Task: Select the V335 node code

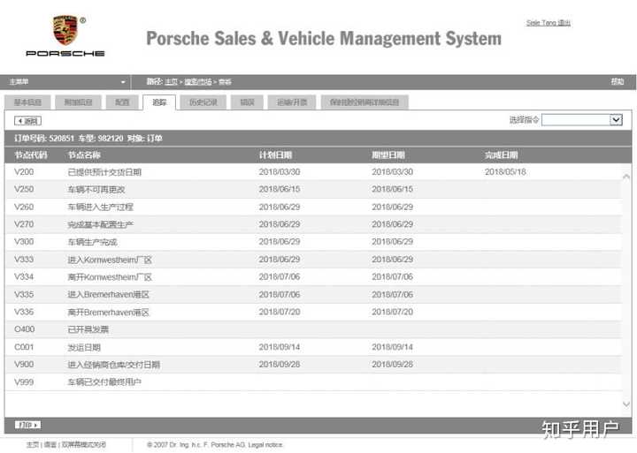Action: (x=24, y=294)
